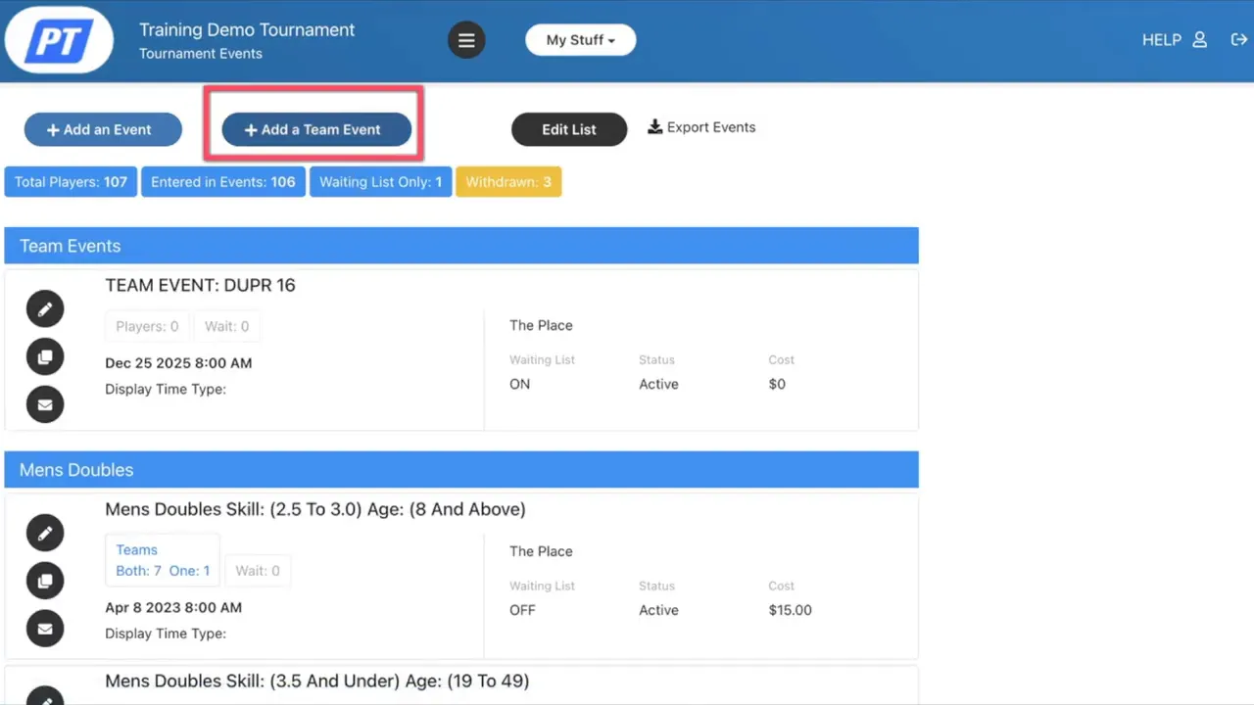Screen dimensions: 1254x705
Task: Open the Edit List panel
Action: [x=568, y=129]
